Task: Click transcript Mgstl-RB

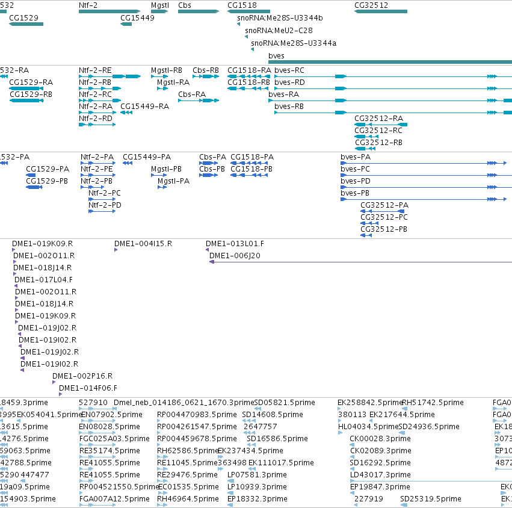Action: [159, 76]
